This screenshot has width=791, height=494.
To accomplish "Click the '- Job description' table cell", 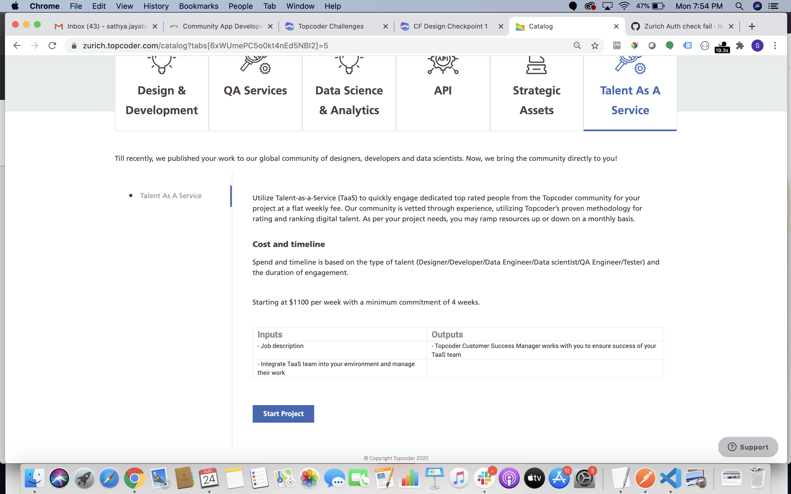I will point(340,350).
